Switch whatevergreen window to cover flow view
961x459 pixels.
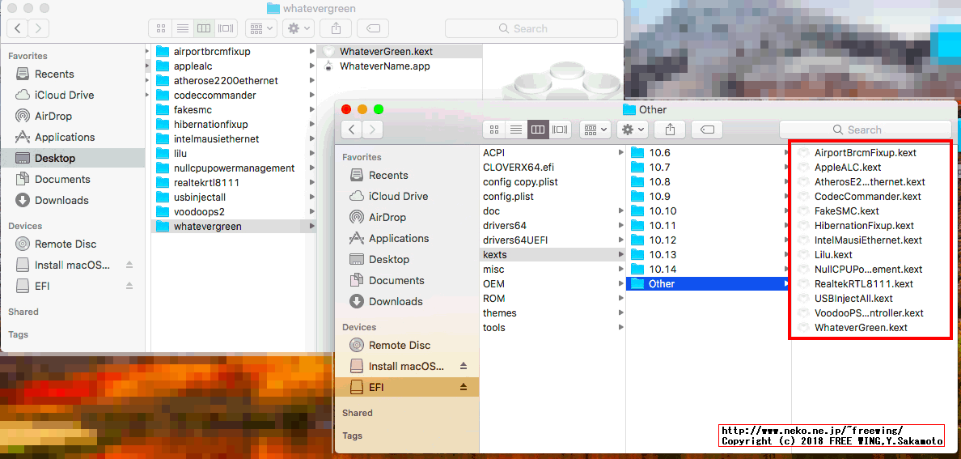226,28
